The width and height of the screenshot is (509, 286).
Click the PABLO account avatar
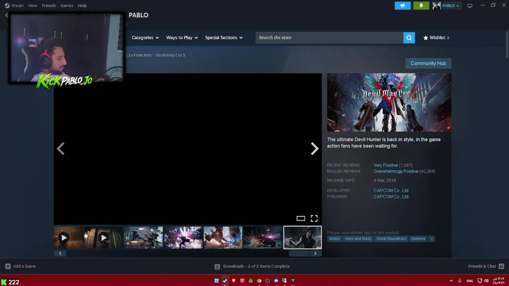[x=437, y=6]
